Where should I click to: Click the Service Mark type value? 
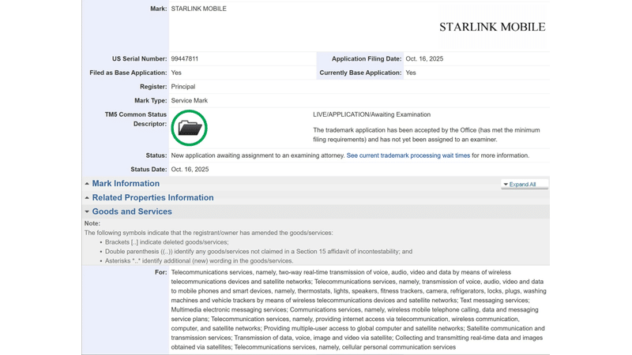coord(190,101)
